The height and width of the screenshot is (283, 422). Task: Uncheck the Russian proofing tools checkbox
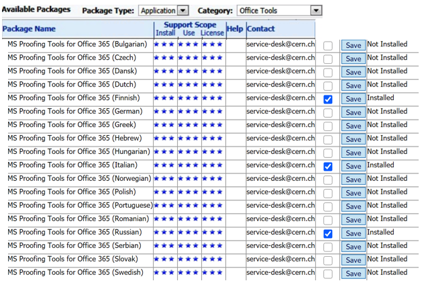point(328,234)
